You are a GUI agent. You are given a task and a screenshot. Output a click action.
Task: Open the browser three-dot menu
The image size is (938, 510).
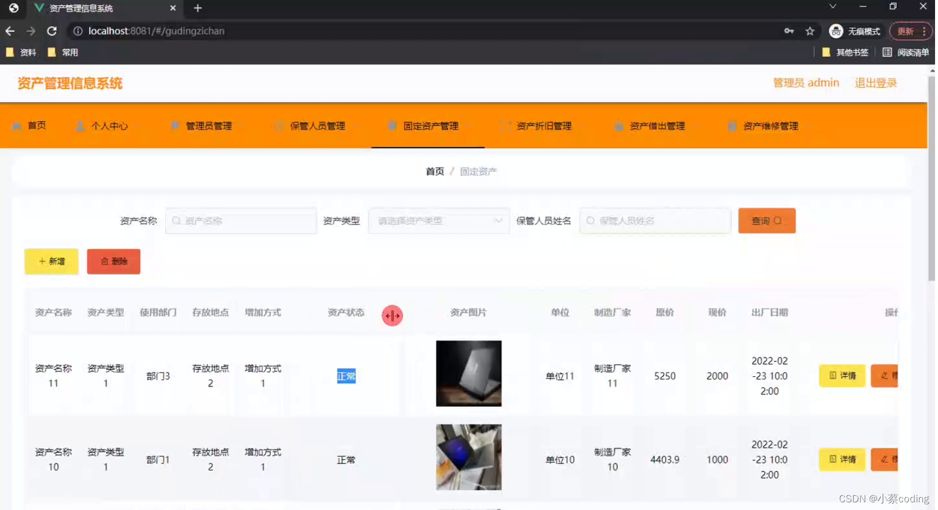[x=924, y=31]
